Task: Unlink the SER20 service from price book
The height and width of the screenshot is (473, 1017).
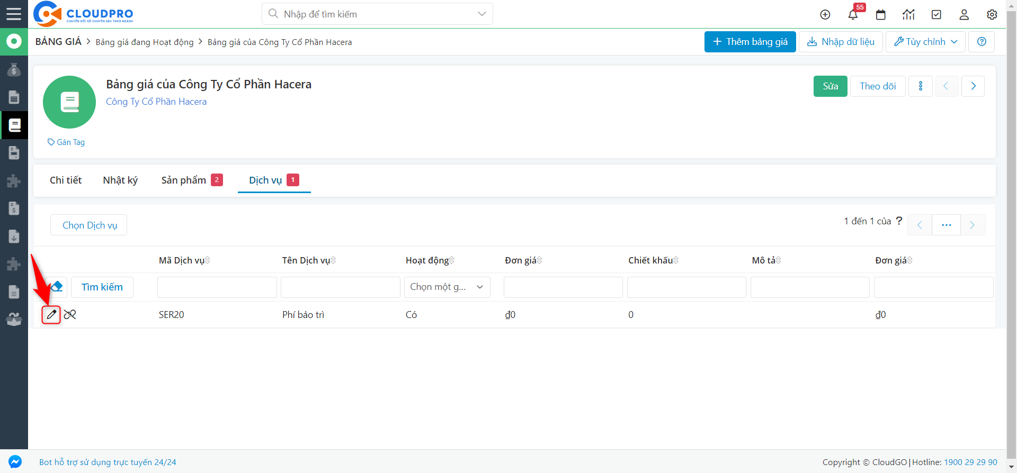Action: (70, 315)
